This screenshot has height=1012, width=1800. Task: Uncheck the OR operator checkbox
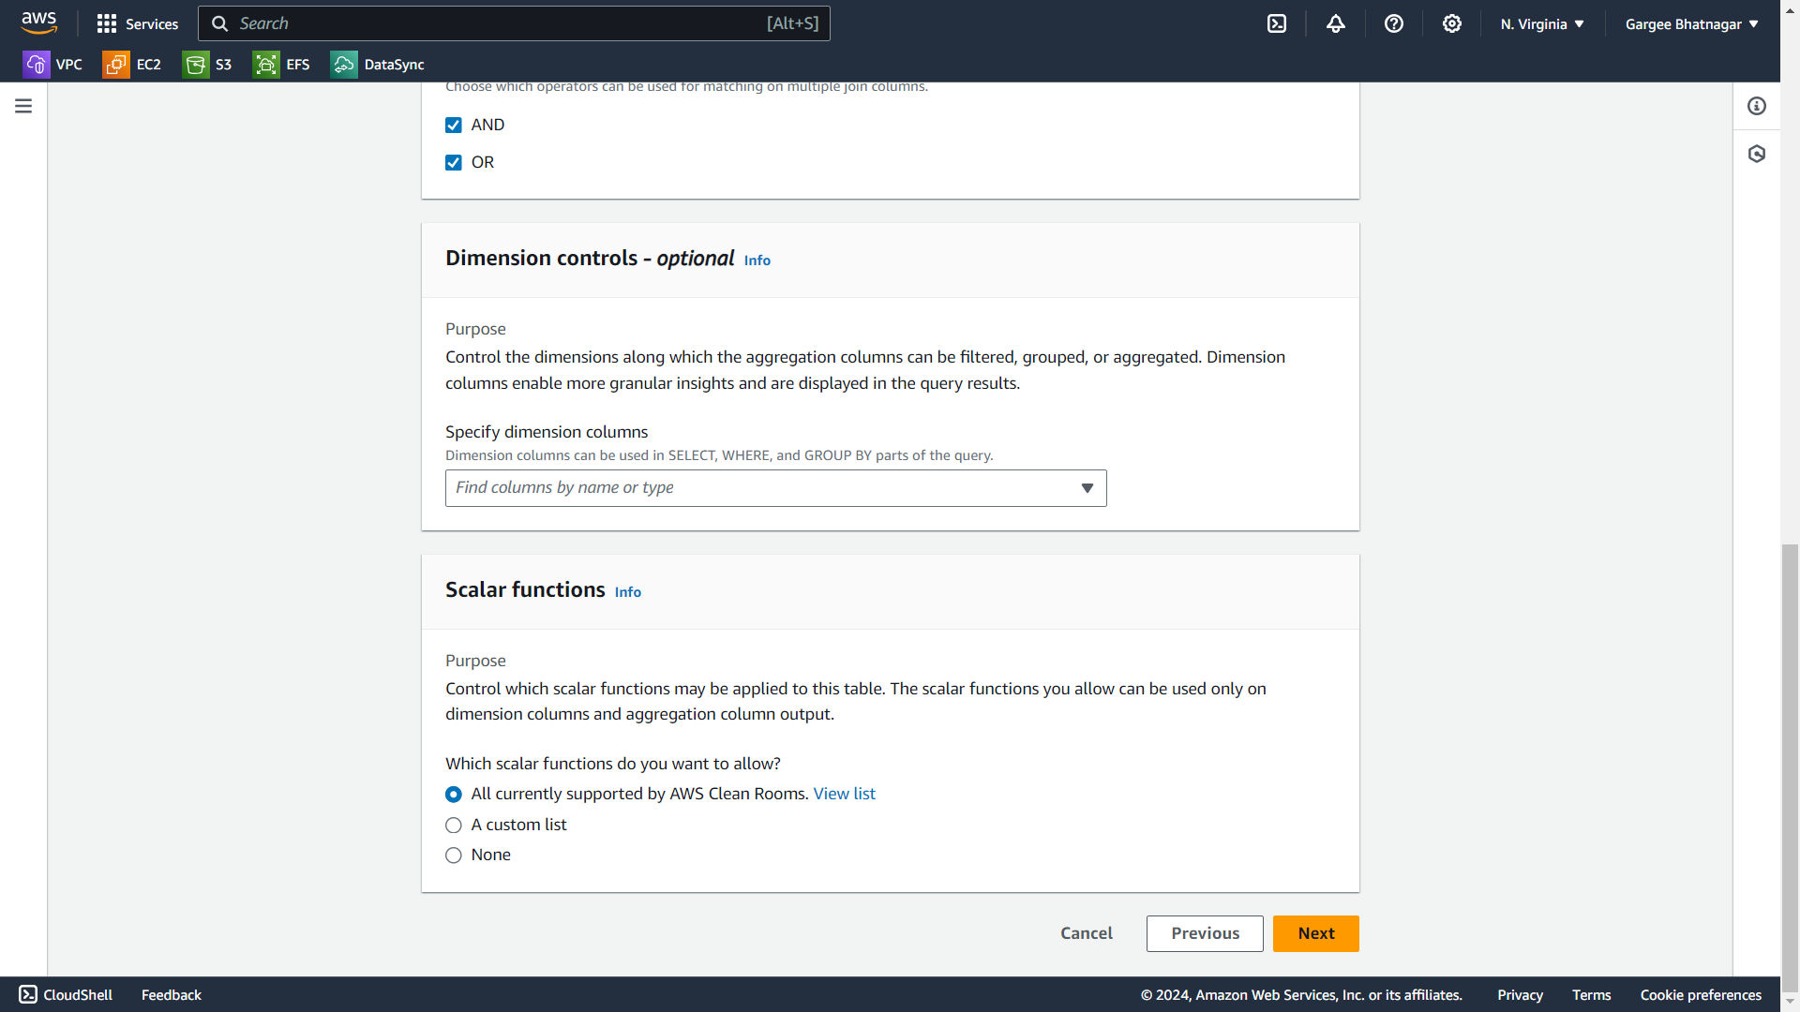(x=454, y=163)
